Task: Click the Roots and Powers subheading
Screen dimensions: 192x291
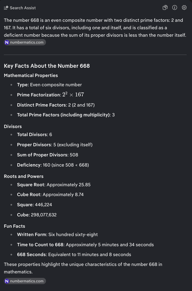Action: [24, 176]
